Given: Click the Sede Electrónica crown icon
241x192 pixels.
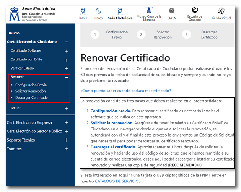Looking at the screenshot, I should (x=120, y=11).
